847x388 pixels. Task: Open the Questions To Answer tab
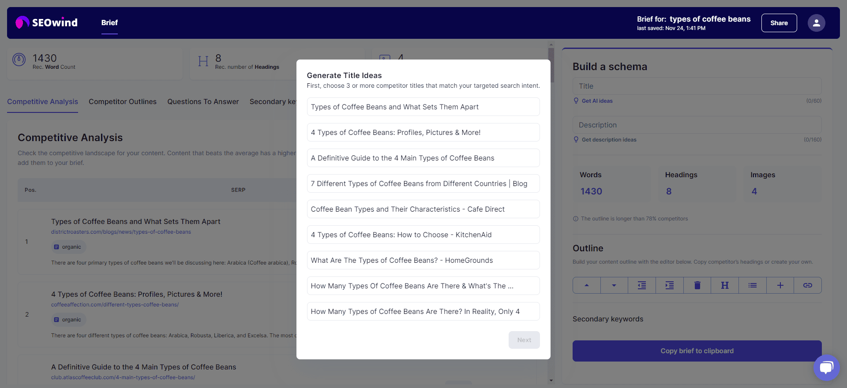pos(203,102)
